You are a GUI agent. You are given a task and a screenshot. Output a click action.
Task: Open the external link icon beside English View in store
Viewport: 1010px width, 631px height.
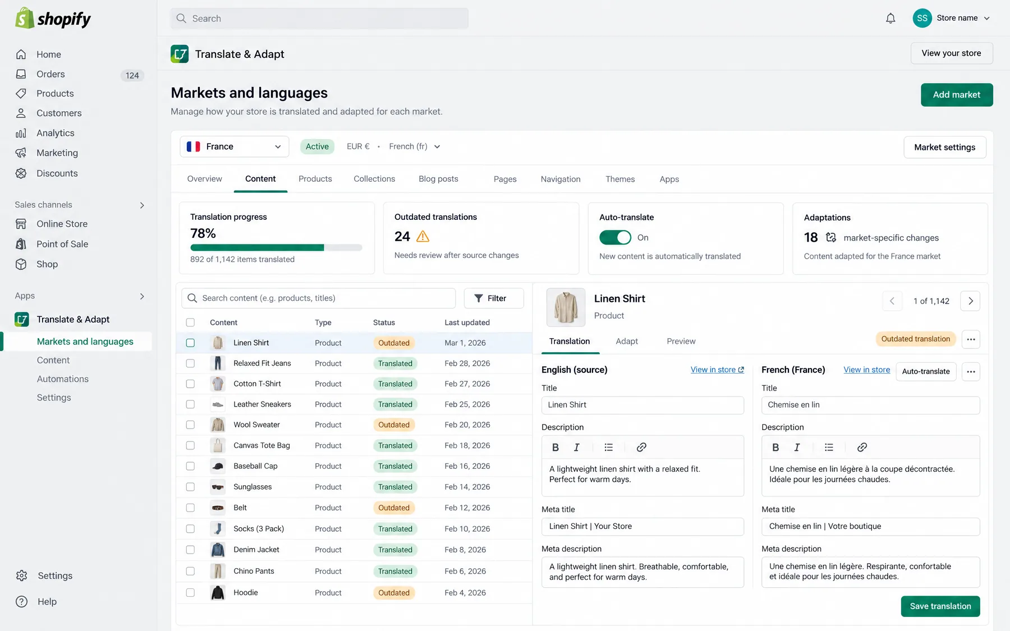(741, 370)
